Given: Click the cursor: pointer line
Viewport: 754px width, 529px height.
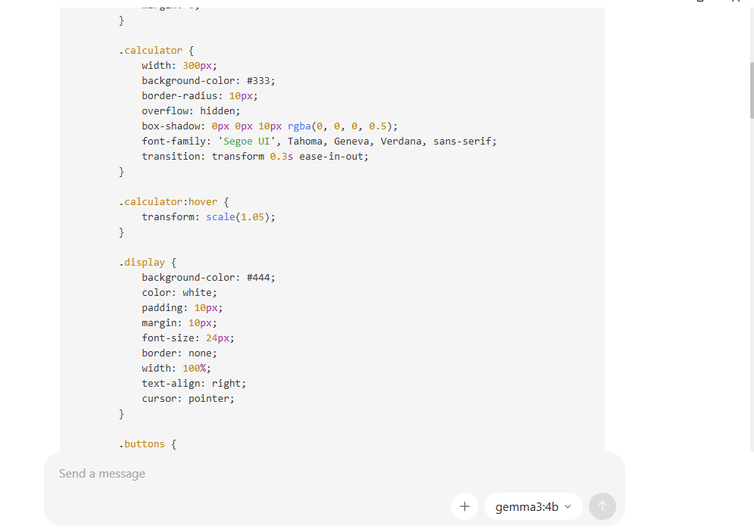Looking at the screenshot, I should tap(188, 399).
